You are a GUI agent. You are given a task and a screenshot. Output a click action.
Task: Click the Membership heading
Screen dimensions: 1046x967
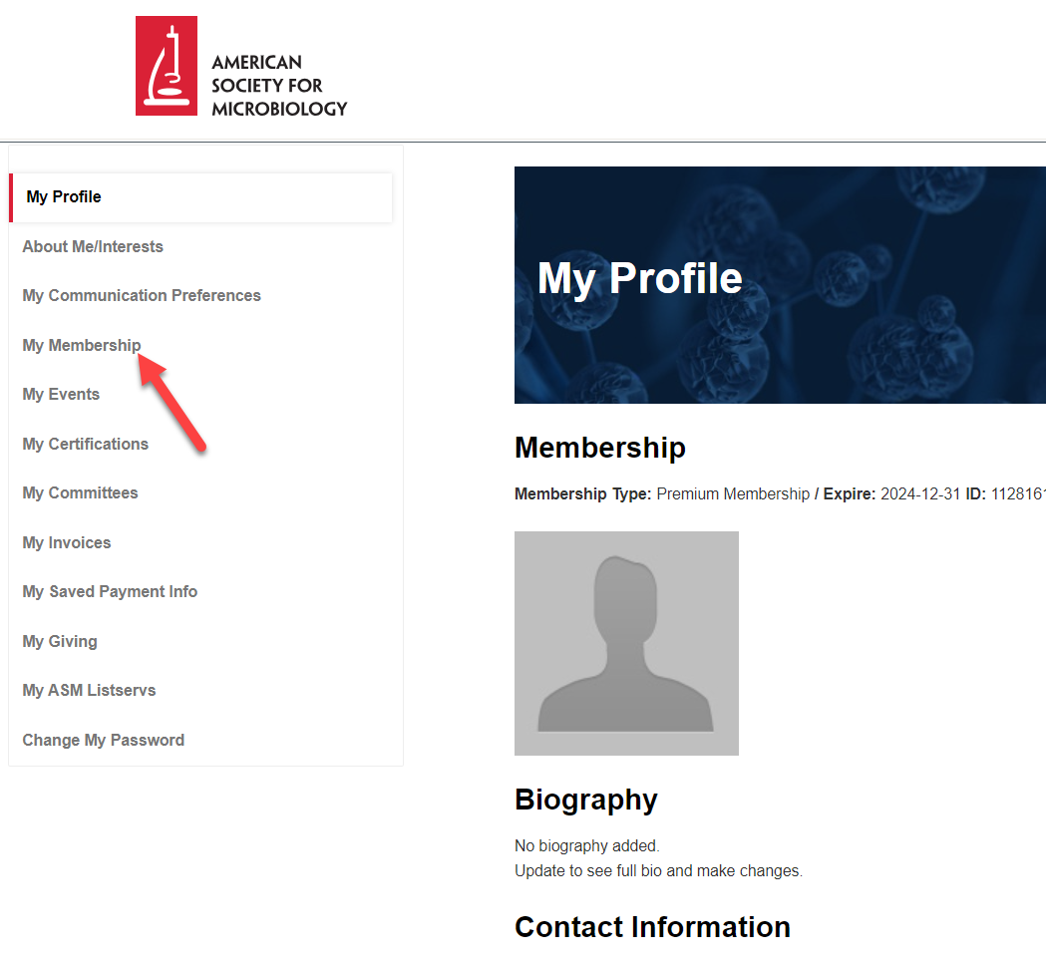[x=599, y=448]
